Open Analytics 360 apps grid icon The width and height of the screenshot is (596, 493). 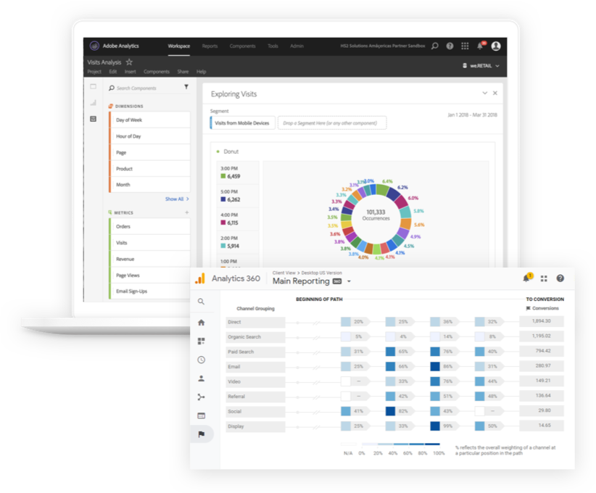(x=544, y=278)
